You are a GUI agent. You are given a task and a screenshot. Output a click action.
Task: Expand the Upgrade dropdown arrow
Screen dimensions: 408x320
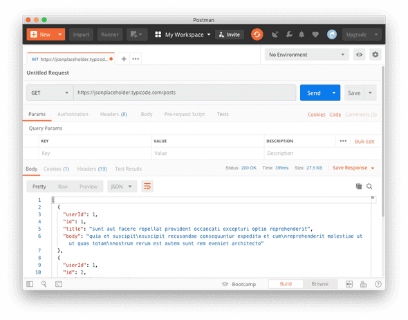click(376, 35)
